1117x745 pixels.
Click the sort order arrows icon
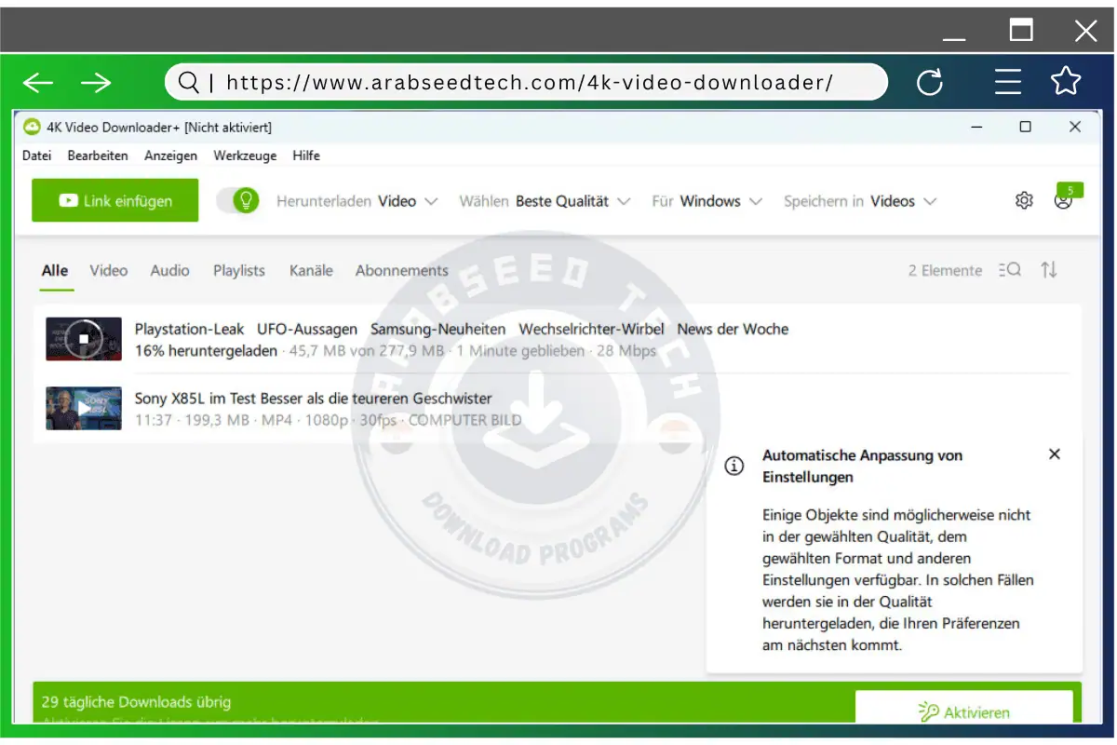(x=1050, y=270)
